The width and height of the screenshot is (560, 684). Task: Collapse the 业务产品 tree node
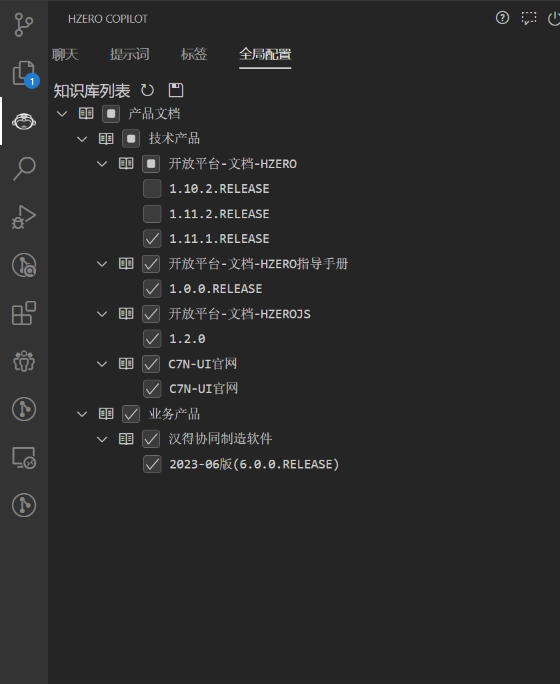click(x=83, y=414)
